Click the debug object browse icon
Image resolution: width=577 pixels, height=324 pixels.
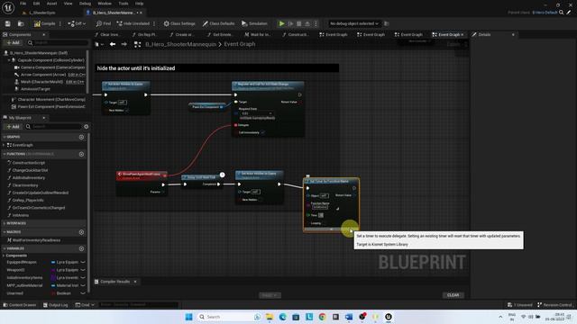pyautogui.click(x=387, y=23)
